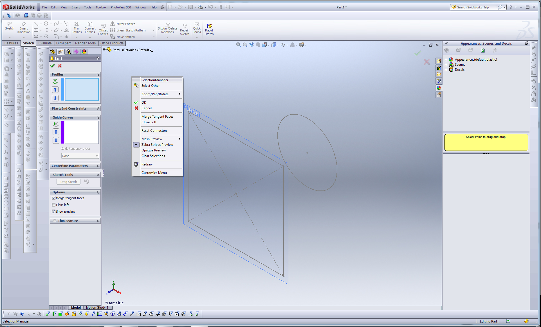The width and height of the screenshot is (541, 327).
Task: Enable the Close loft checkbox
Action: [x=53, y=205]
